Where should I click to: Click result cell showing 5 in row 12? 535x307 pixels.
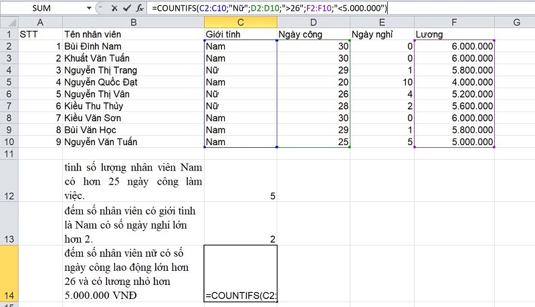pos(241,181)
